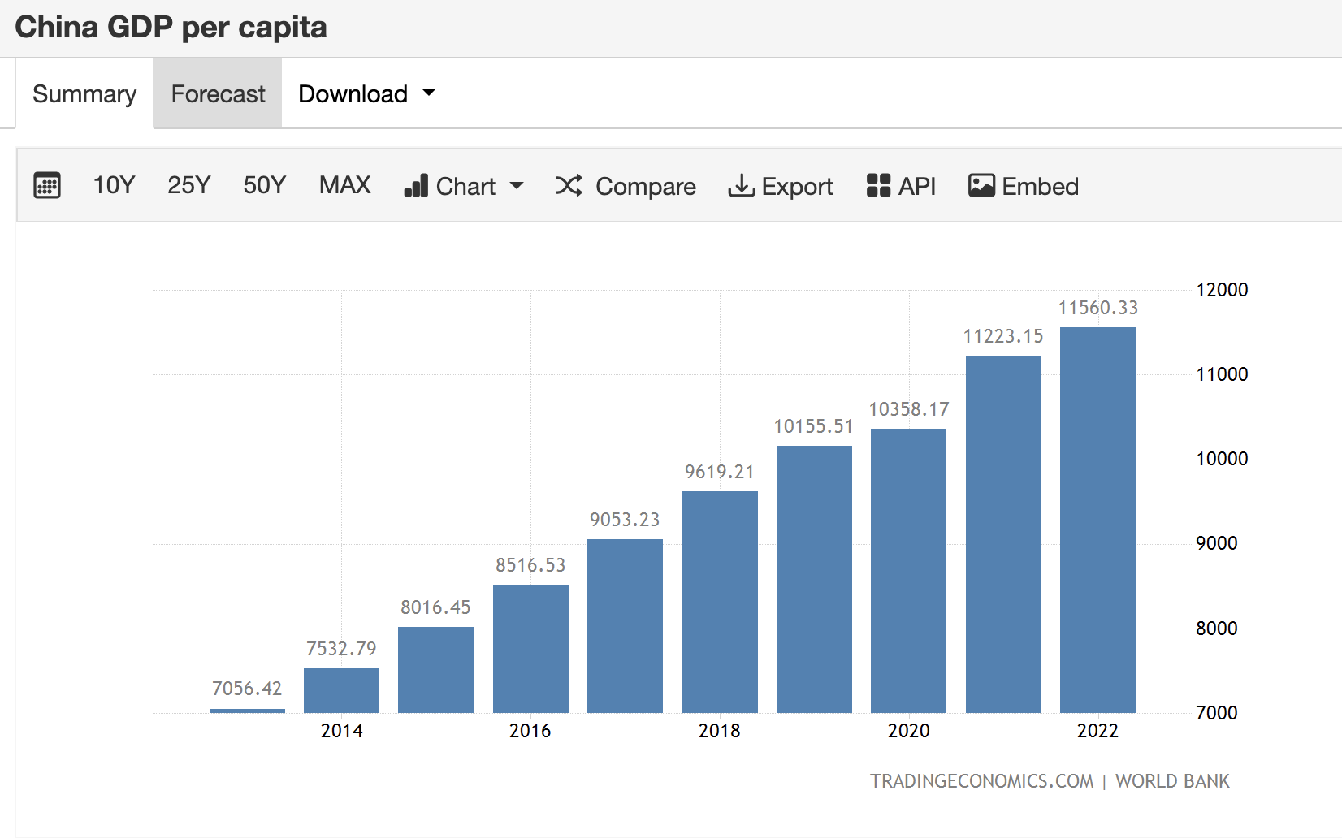The image size is (1342, 838).
Task: Click the Embed image icon
Action: coord(981,186)
